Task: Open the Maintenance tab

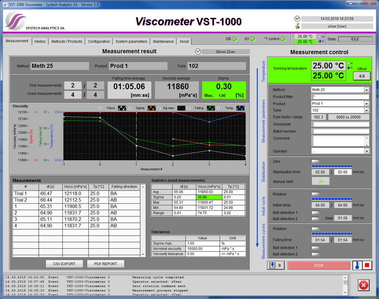Action: click(x=163, y=41)
